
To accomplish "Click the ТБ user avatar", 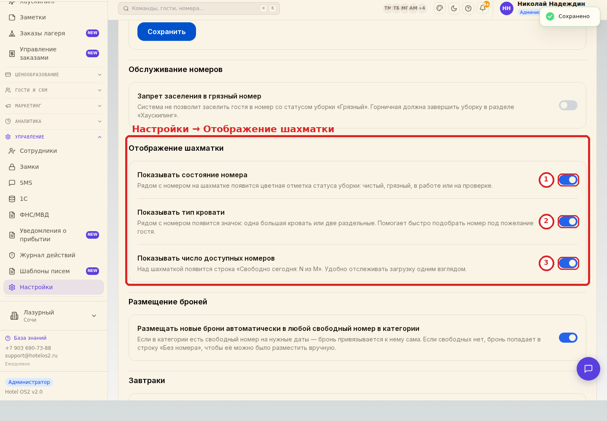I will click(396, 8).
